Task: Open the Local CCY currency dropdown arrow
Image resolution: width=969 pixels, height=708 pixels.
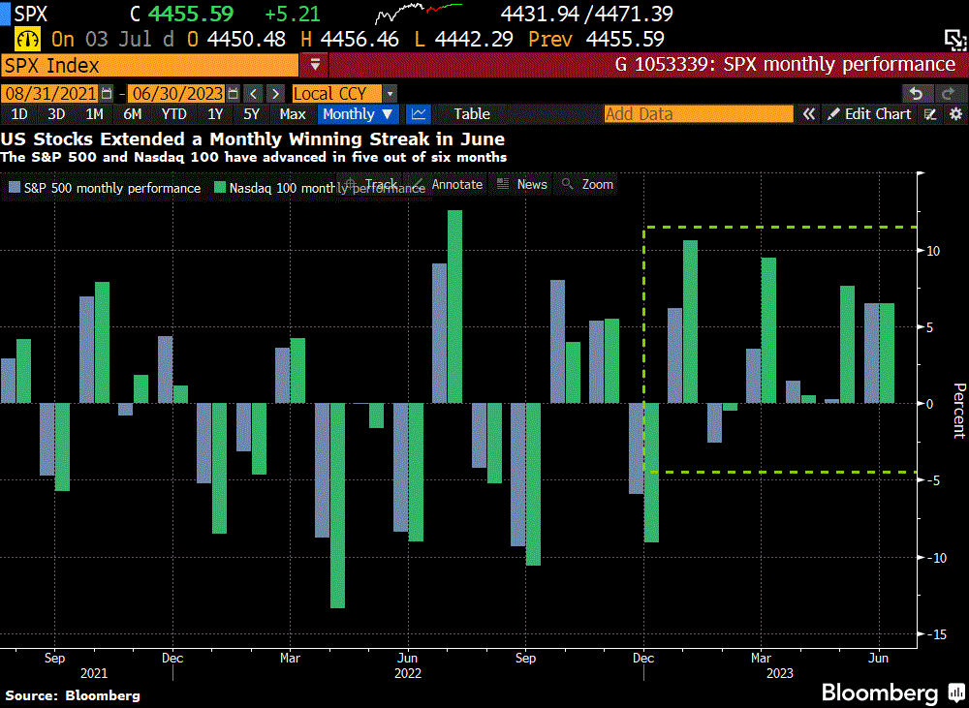Action: pyautogui.click(x=390, y=94)
